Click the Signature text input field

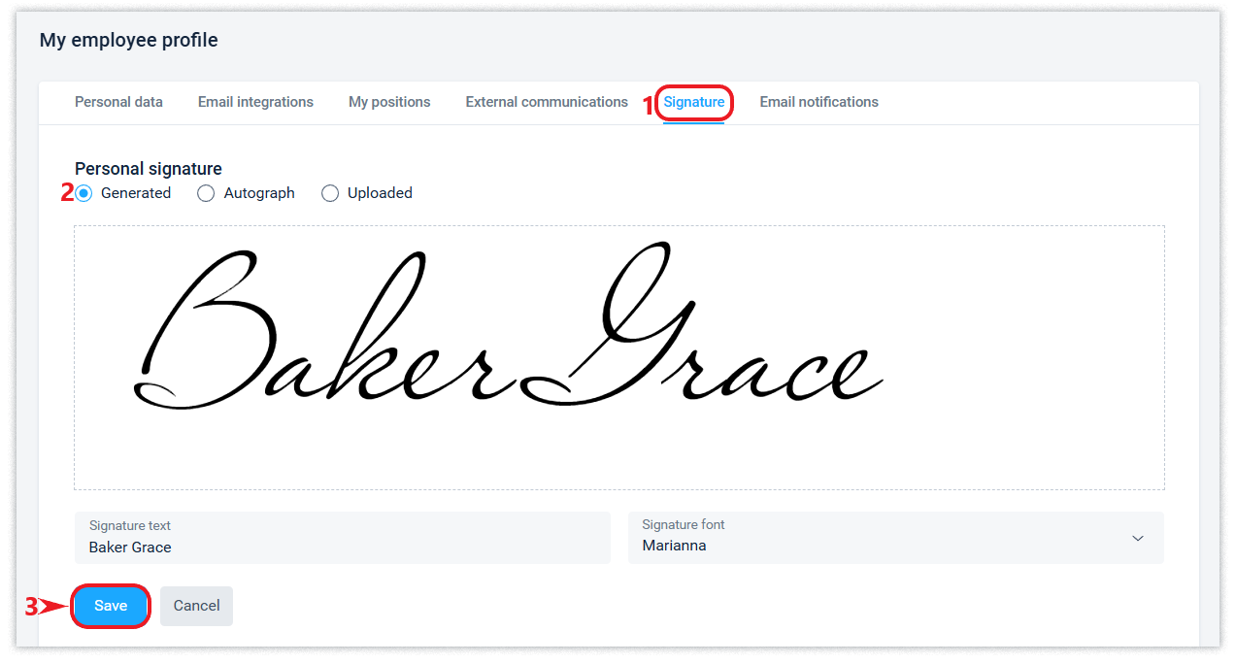coord(342,539)
